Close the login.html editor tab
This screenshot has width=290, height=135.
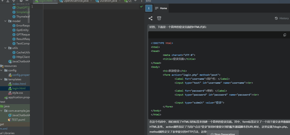(x=55, y=1)
